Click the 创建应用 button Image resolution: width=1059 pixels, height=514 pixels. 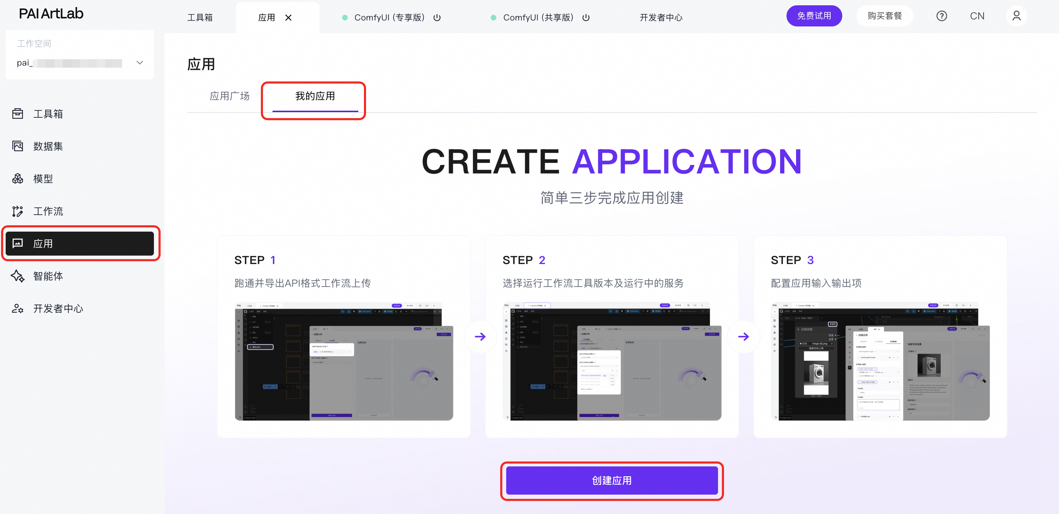(611, 481)
